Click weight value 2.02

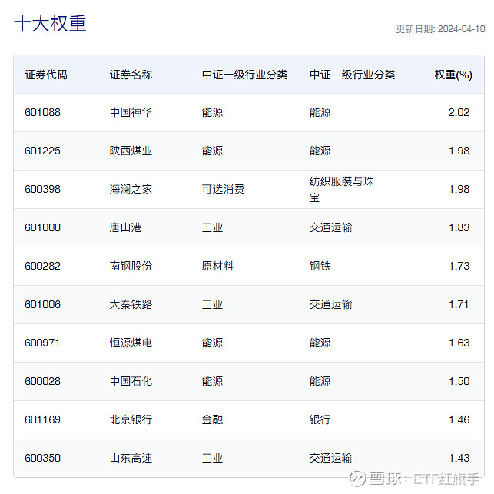coord(459,112)
